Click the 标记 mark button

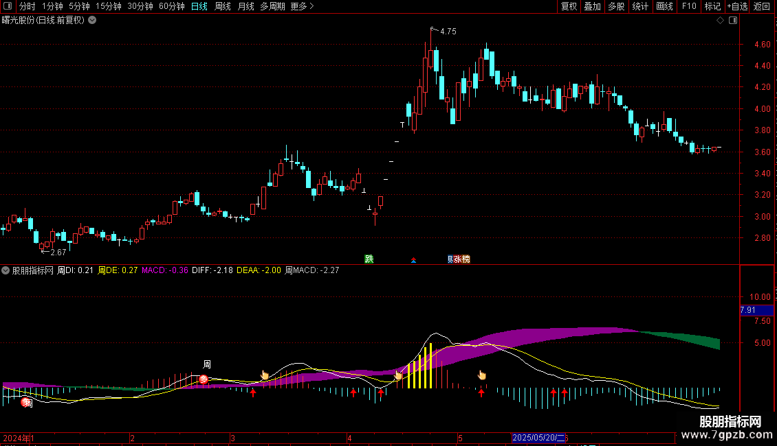tap(712, 6)
